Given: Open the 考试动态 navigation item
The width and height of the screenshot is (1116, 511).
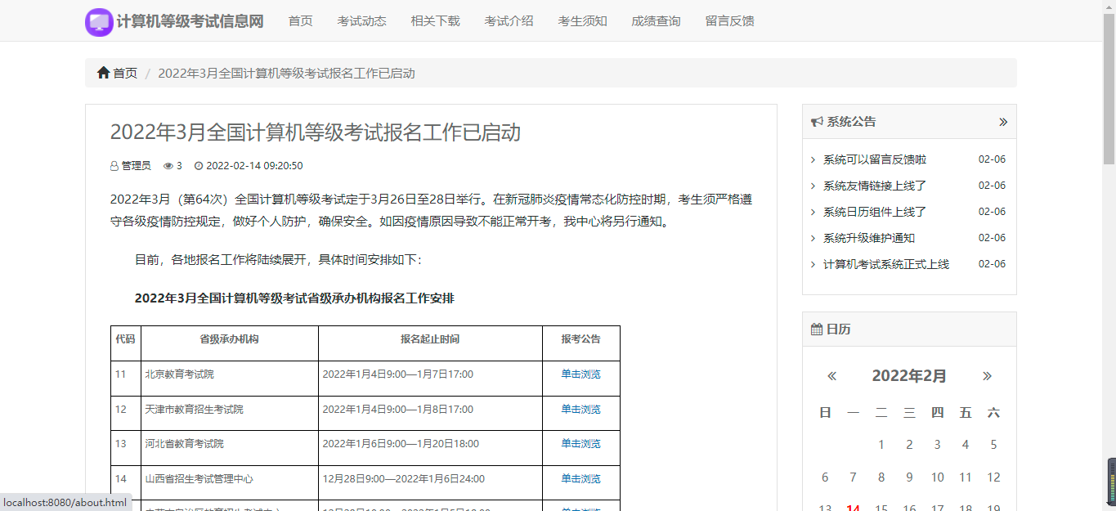Looking at the screenshot, I should [362, 20].
